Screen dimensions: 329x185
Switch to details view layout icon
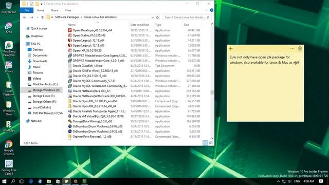[x=205, y=143]
